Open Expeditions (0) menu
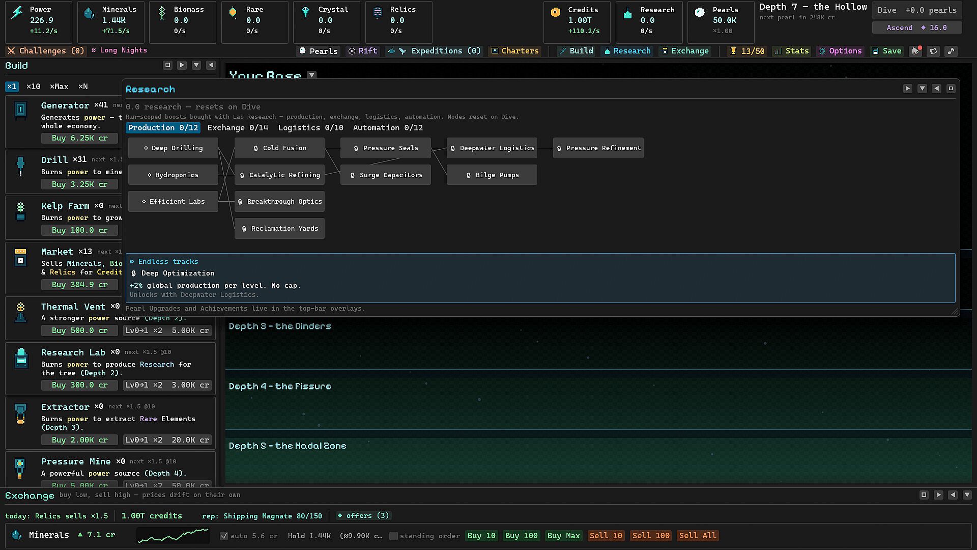The width and height of the screenshot is (977, 550). click(434, 51)
